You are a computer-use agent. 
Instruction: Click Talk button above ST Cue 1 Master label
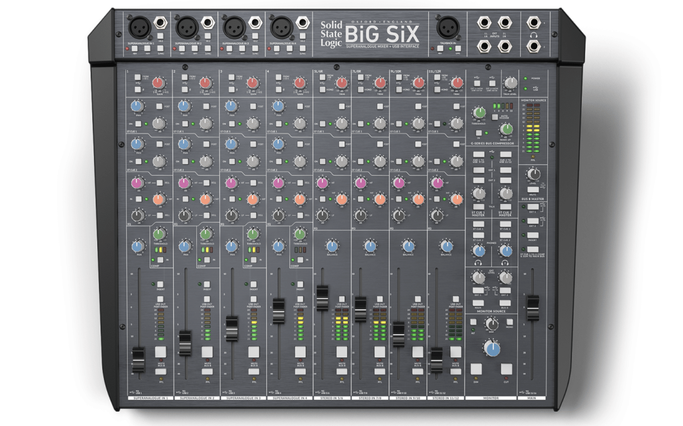point(478,207)
